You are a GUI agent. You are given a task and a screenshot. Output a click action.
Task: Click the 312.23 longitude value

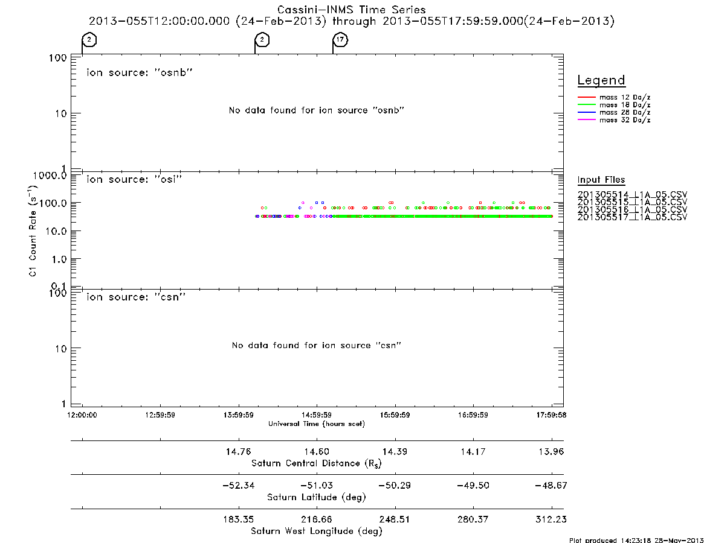551,519
